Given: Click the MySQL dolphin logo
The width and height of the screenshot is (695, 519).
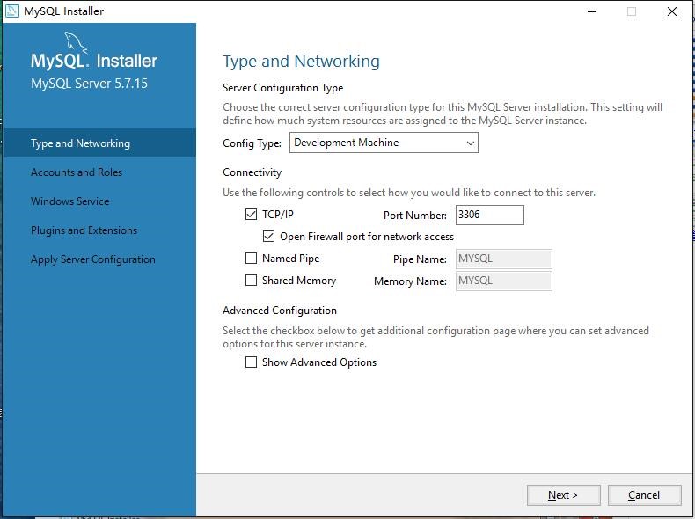Looking at the screenshot, I should (77, 42).
